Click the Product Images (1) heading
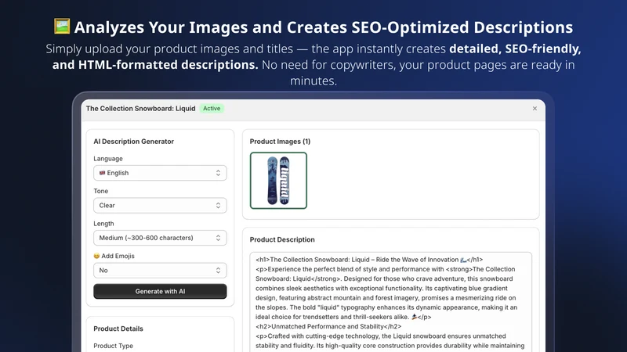Image resolution: width=627 pixels, height=352 pixels. 280,142
